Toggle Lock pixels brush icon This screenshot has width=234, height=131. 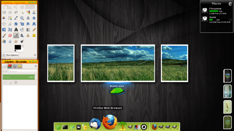11,82
